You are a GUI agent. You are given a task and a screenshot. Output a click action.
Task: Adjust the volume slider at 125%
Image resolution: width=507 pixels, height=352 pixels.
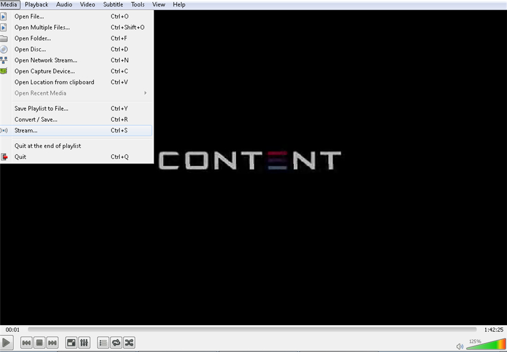487,344
